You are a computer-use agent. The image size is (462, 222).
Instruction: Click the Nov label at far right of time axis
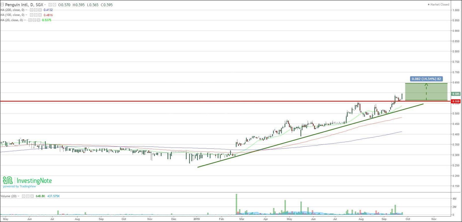[434, 219]
